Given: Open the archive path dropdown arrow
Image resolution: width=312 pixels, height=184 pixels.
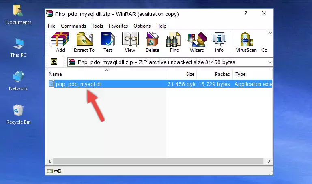Looking at the screenshot, I should click(270, 62).
